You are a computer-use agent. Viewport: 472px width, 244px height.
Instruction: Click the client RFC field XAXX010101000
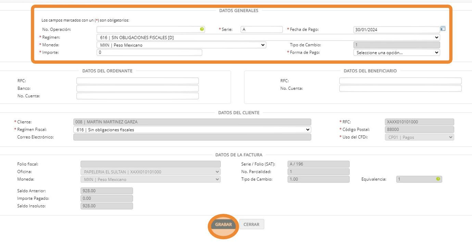(x=419, y=122)
